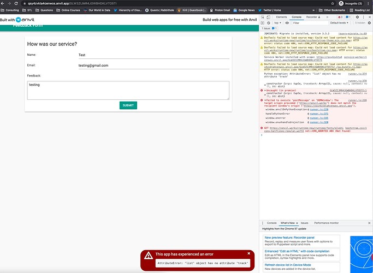Submit the feedback form
The width and height of the screenshot is (373, 273).
click(128, 105)
